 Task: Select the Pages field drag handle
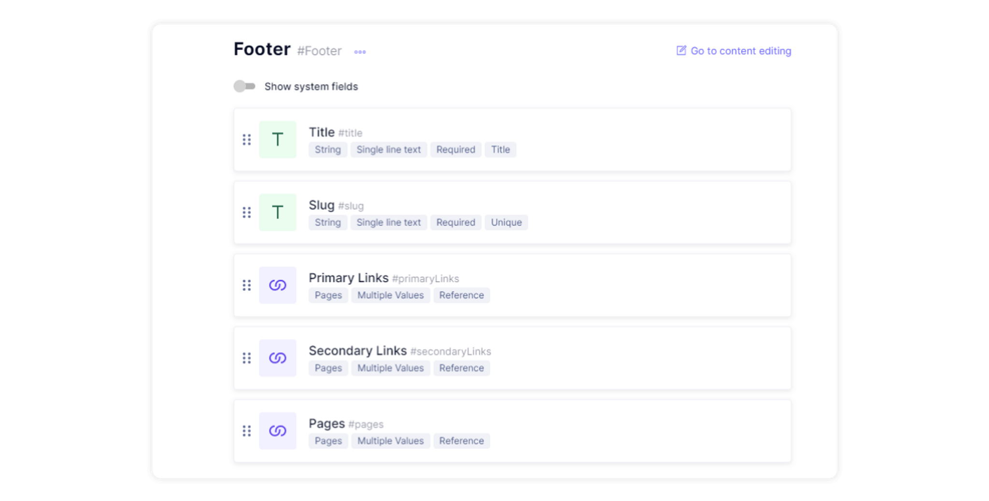coord(247,431)
